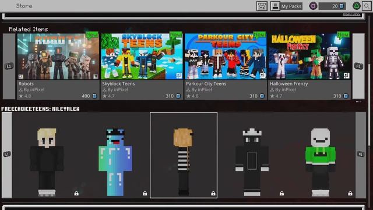This screenshot has width=373, height=210.
Task: Click the lock icon on crowned skin
Action: tap(281, 193)
